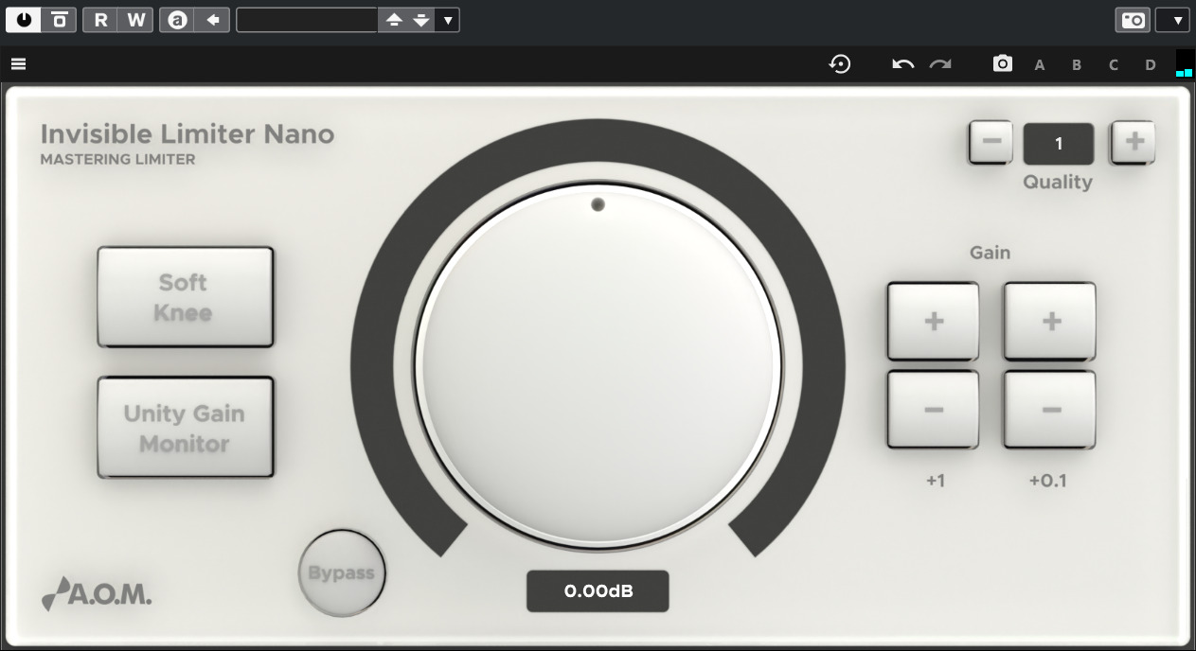Image resolution: width=1196 pixels, height=651 pixels.
Task: Load the next preset with the down arrow
Action: (x=421, y=20)
